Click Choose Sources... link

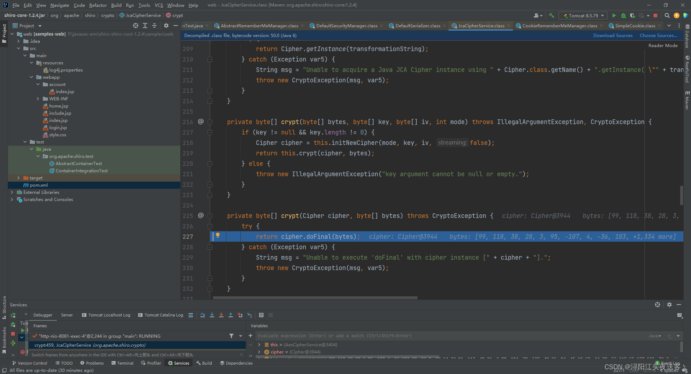pyautogui.click(x=658, y=36)
